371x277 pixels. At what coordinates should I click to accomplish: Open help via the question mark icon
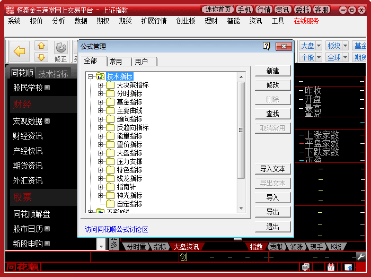coord(267,46)
